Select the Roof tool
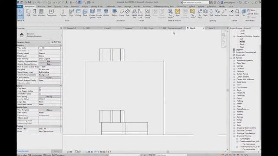The height and width of the screenshot is (156, 278). tap(71, 13)
